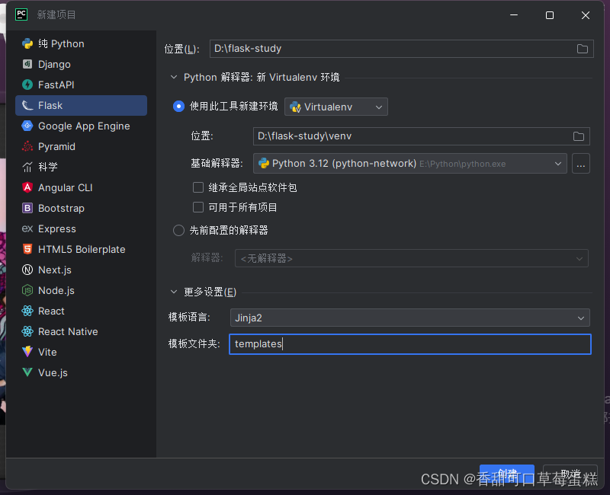Choose the React atom icon
This screenshot has width=610, height=495.
tap(27, 311)
